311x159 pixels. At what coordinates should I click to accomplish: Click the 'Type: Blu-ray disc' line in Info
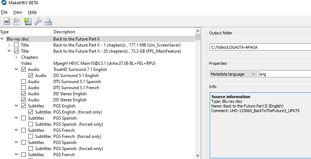(227, 101)
